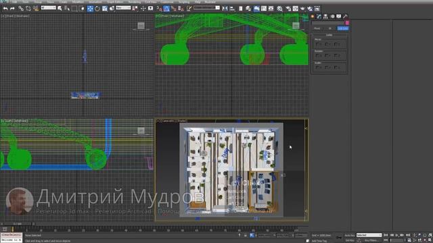
Task: Activate the Select and Rotate tool
Action: (97, 9)
